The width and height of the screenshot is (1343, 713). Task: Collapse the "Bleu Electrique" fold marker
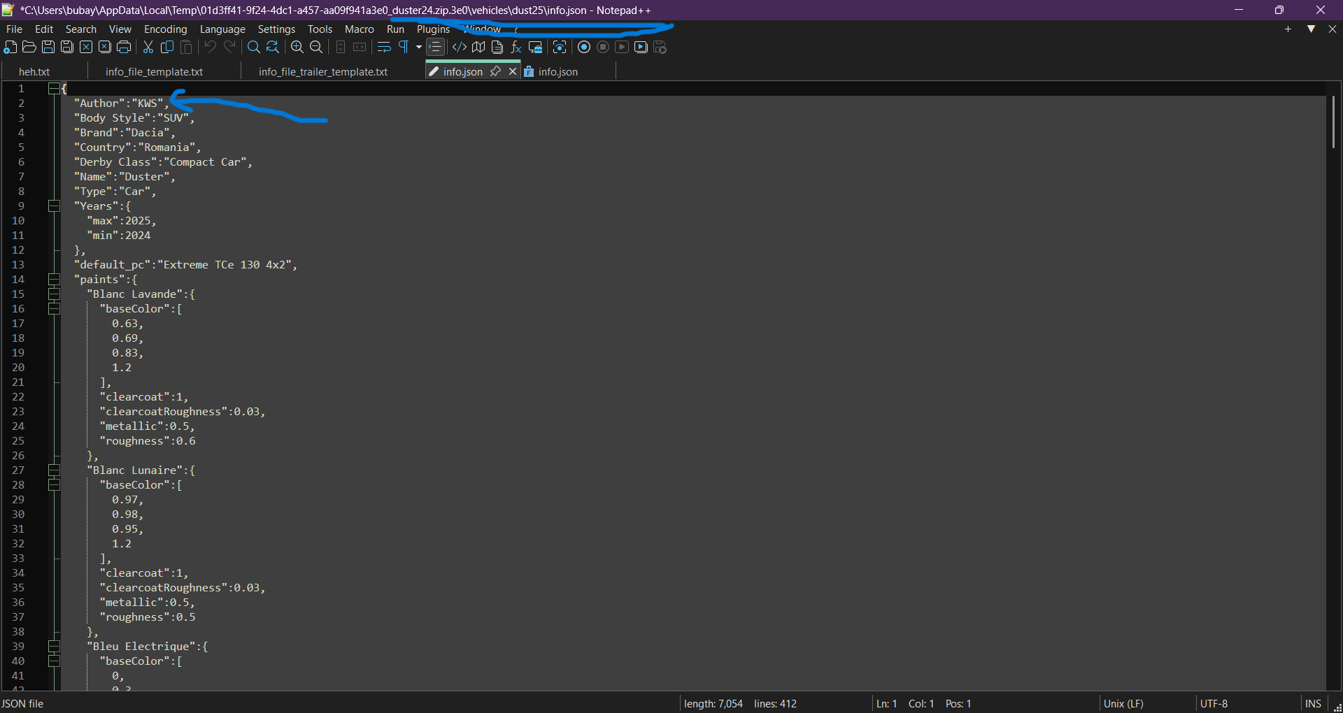click(54, 647)
